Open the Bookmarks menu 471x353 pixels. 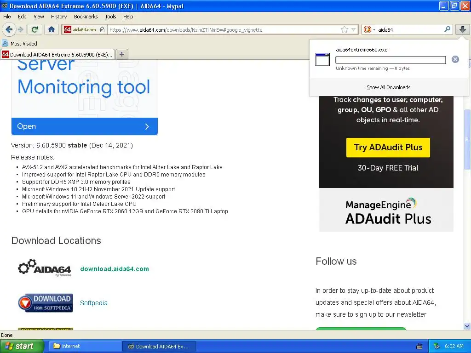[86, 17]
